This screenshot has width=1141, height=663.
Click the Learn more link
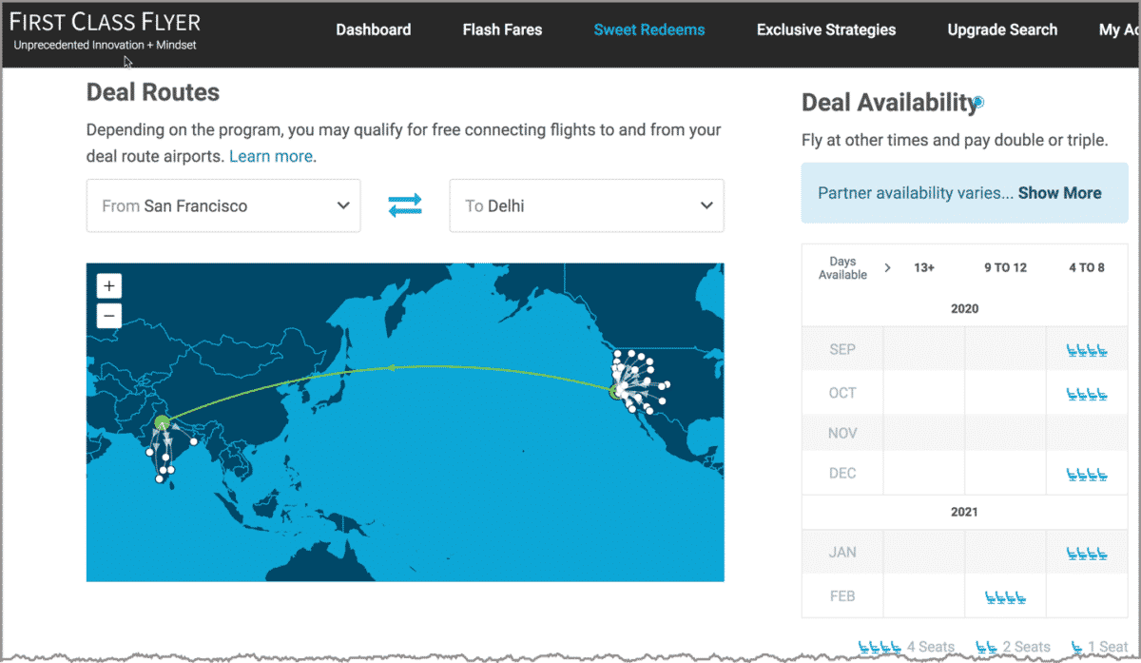coord(271,156)
